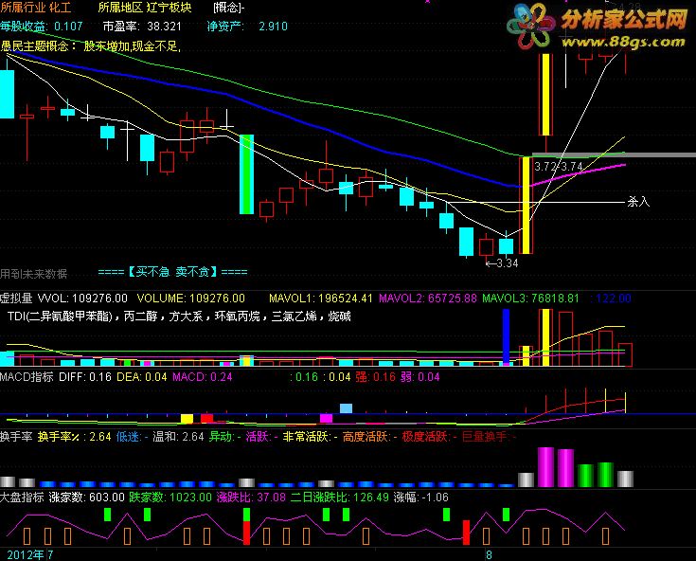Select the TDI(二异氰酸甲苯酯) product description line
Image resolution: width=696 pixels, height=561 pixels.
pos(179,317)
